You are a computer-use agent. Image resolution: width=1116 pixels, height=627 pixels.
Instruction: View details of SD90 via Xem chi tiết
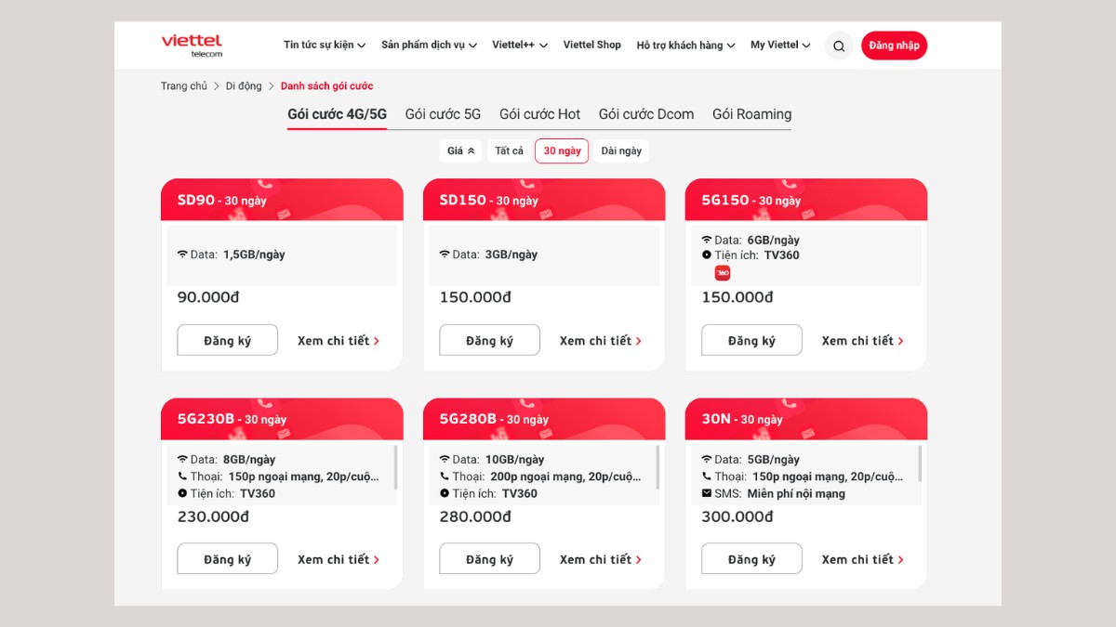point(339,341)
